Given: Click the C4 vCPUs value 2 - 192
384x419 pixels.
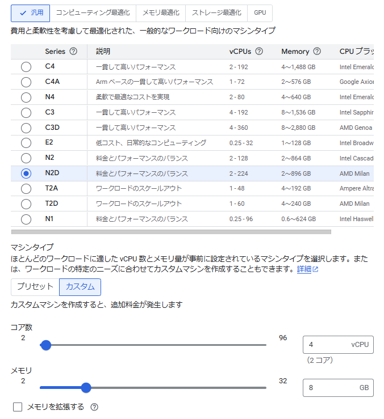Looking at the screenshot, I should (x=239, y=67).
